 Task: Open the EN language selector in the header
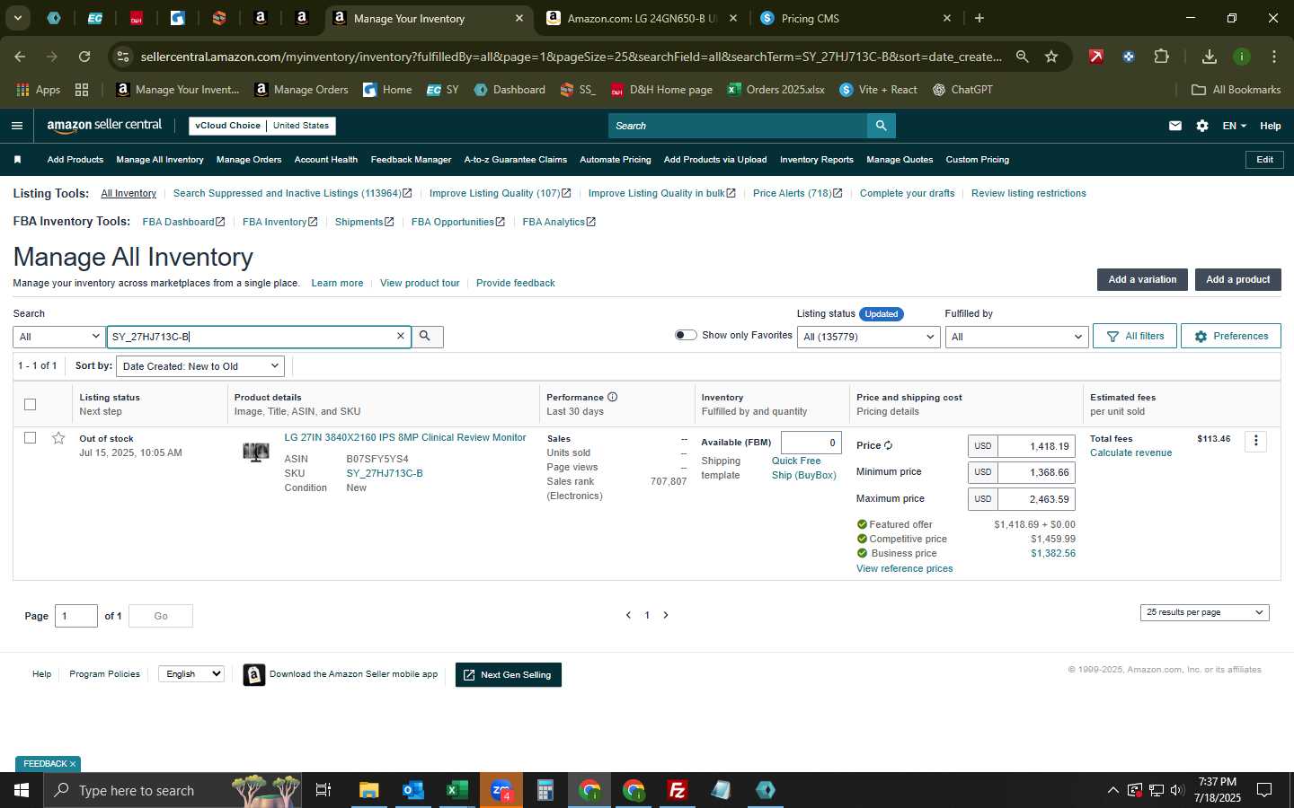click(x=1234, y=126)
